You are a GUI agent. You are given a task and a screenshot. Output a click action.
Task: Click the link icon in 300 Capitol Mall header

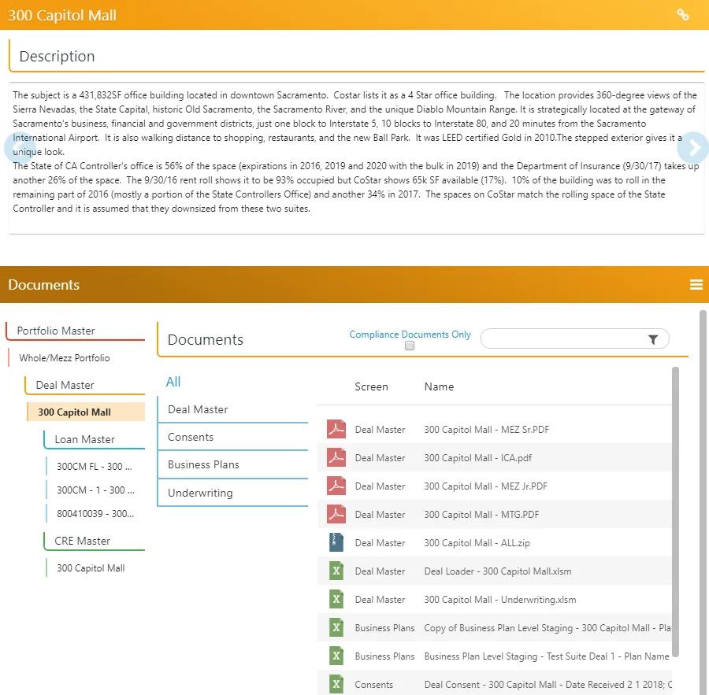(x=683, y=15)
